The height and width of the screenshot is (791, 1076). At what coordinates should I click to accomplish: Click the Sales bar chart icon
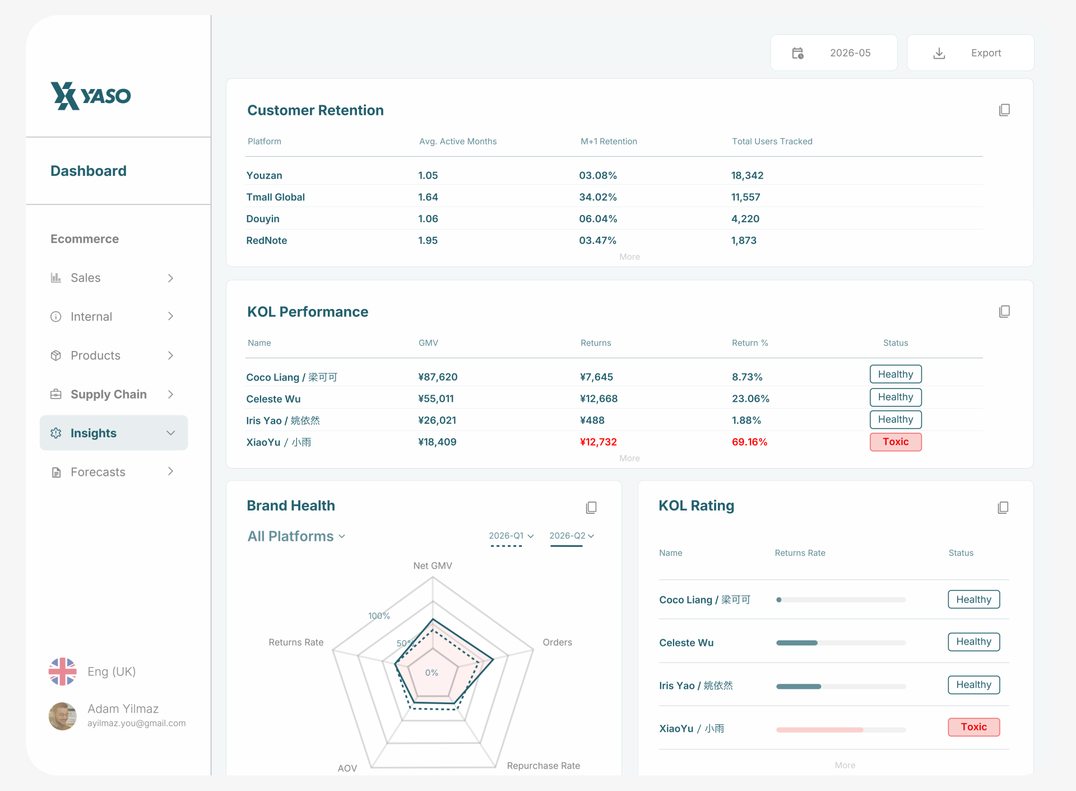56,278
